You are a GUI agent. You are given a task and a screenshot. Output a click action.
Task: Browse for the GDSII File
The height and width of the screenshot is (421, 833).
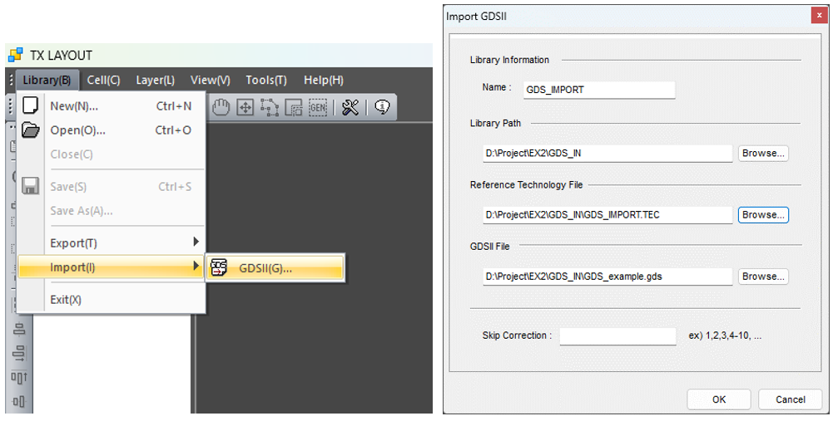tap(762, 277)
